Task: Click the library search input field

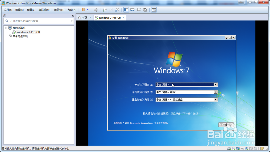Action: (39, 21)
